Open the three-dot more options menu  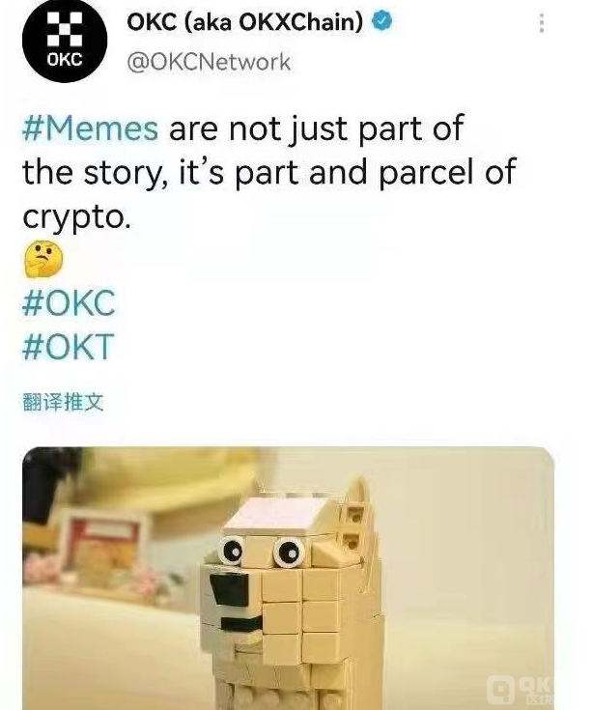click(x=541, y=22)
